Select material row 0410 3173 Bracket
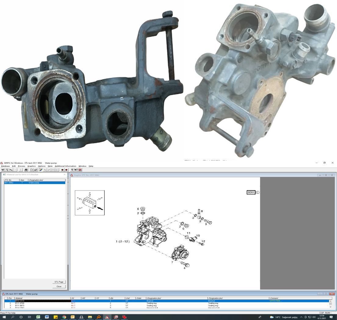The image size is (337, 320). click(x=167, y=301)
